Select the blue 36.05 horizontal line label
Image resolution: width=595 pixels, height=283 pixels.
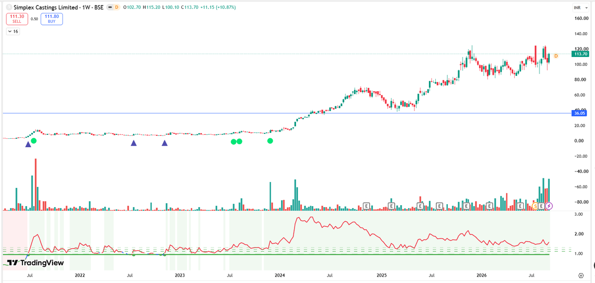click(x=579, y=113)
